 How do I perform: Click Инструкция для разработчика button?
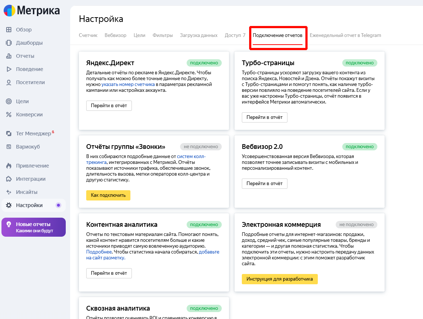coord(279,279)
